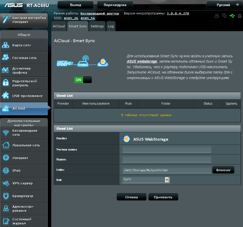Open the administration user icon
This screenshot has height=227, width=243.
coord(6,208)
